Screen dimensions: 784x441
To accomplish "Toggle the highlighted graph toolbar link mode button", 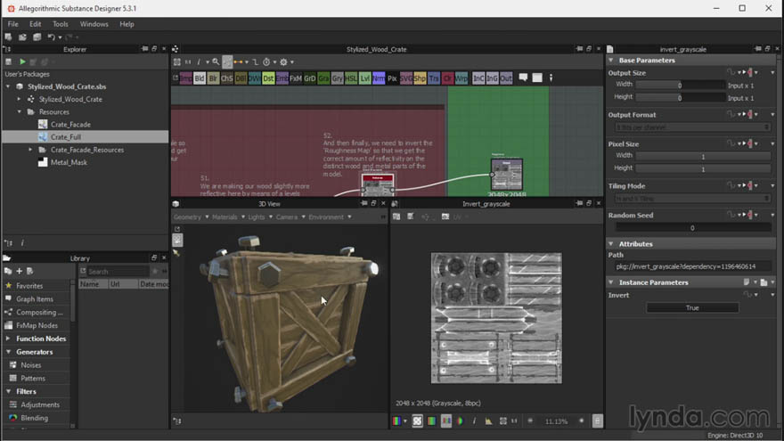I will click(x=227, y=62).
